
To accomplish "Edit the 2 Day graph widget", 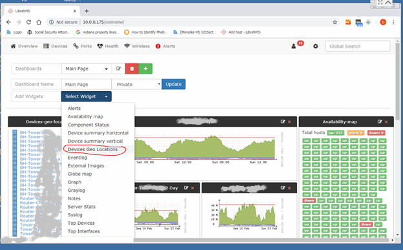I will tap(186, 188).
